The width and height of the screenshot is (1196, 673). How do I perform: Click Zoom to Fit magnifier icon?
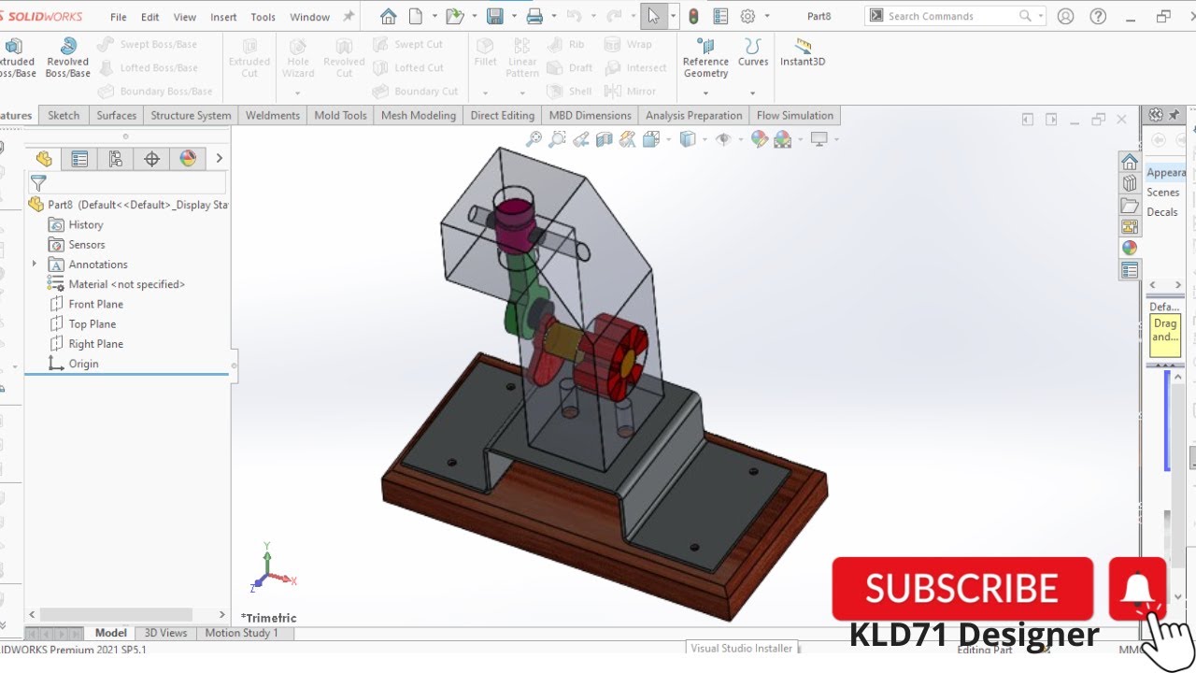click(534, 139)
